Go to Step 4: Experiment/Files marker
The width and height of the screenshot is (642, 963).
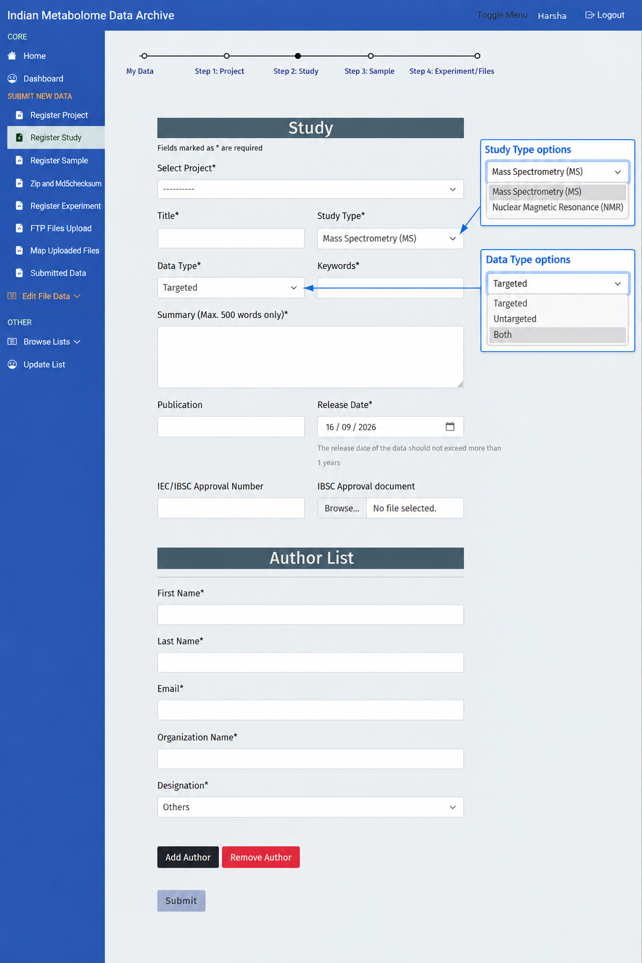coord(477,56)
